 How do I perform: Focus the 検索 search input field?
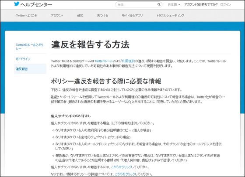[139, 5]
